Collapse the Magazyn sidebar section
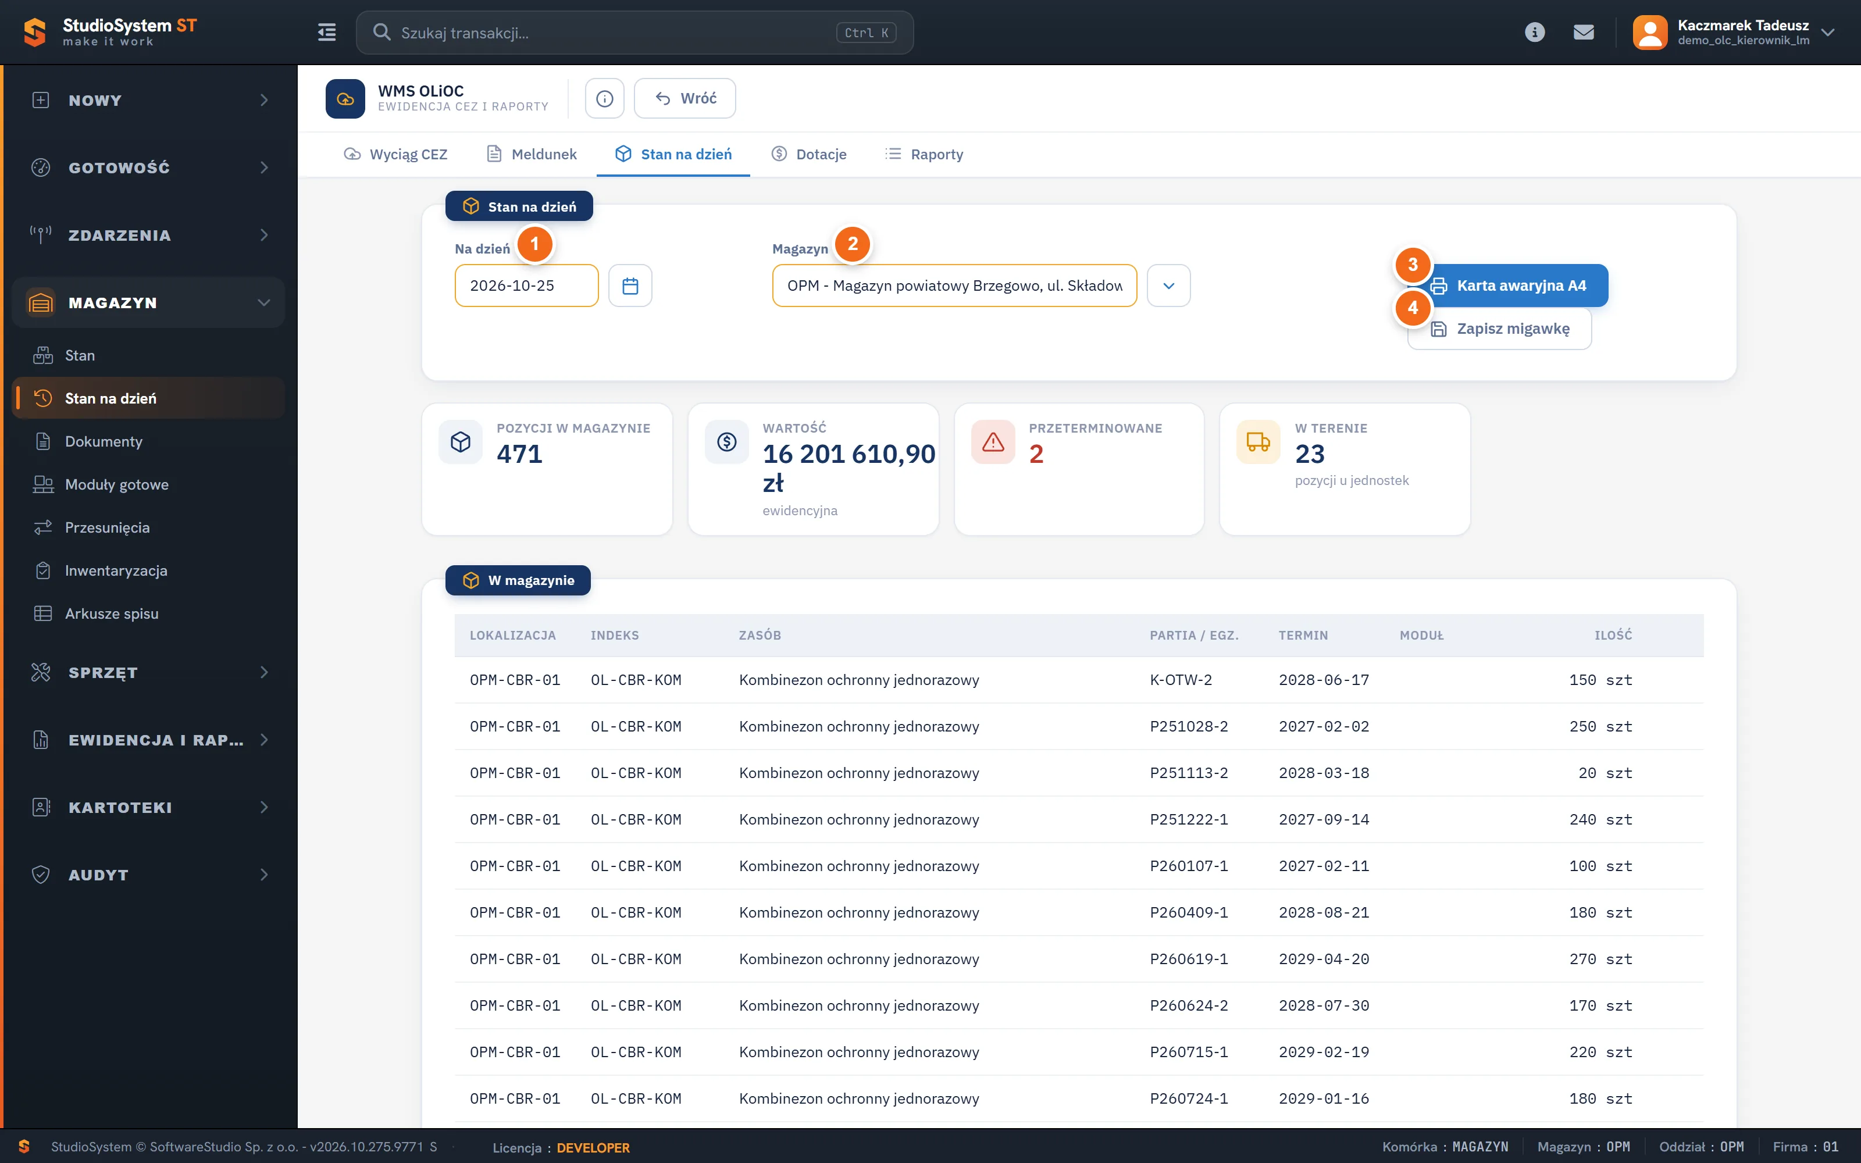Viewport: 1861px width, 1163px height. pyautogui.click(x=148, y=303)
